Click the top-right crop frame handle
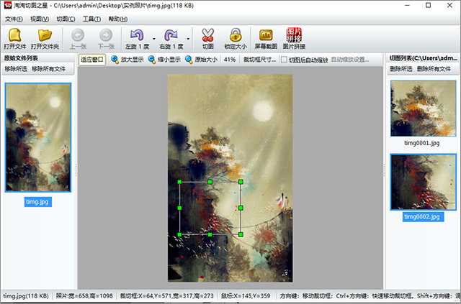The width and height of the screenshot is (461, 304). tap(241, 182)
